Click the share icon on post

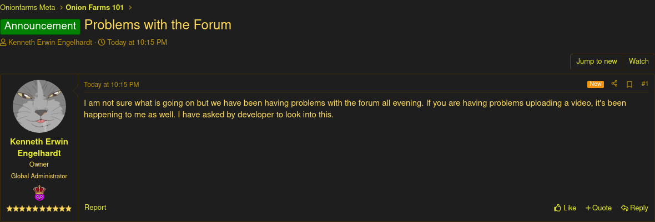(x=614, y=84)
